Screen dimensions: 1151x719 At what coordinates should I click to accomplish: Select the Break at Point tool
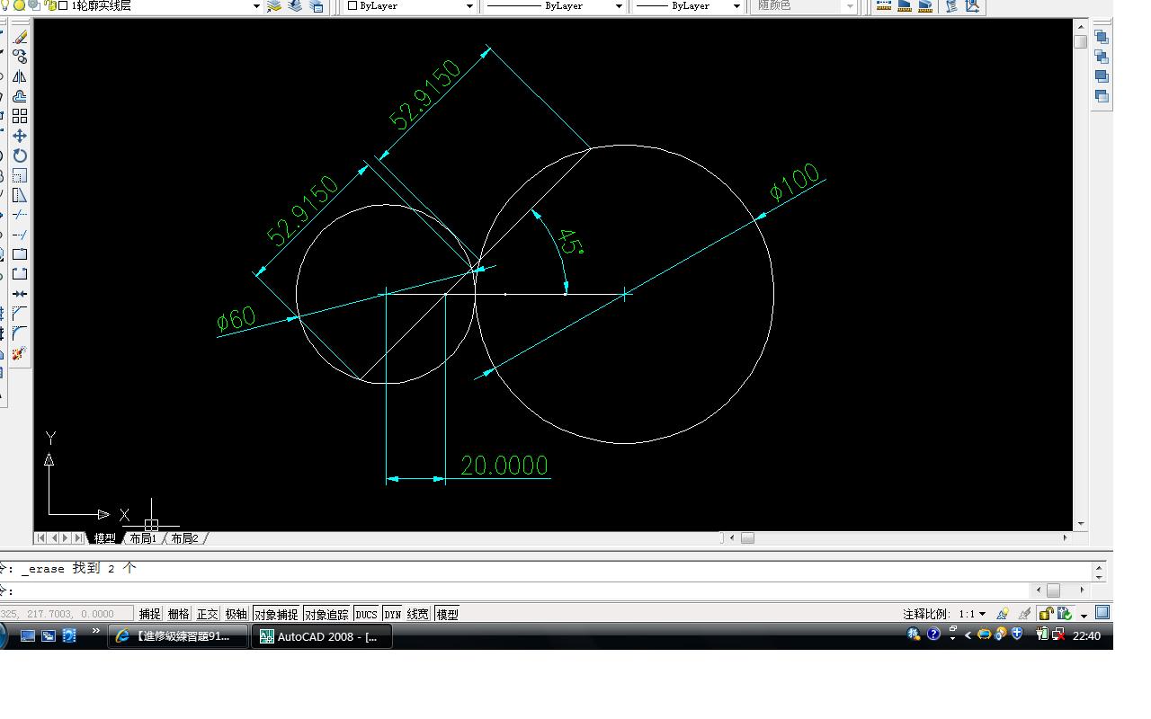point(20,254)
